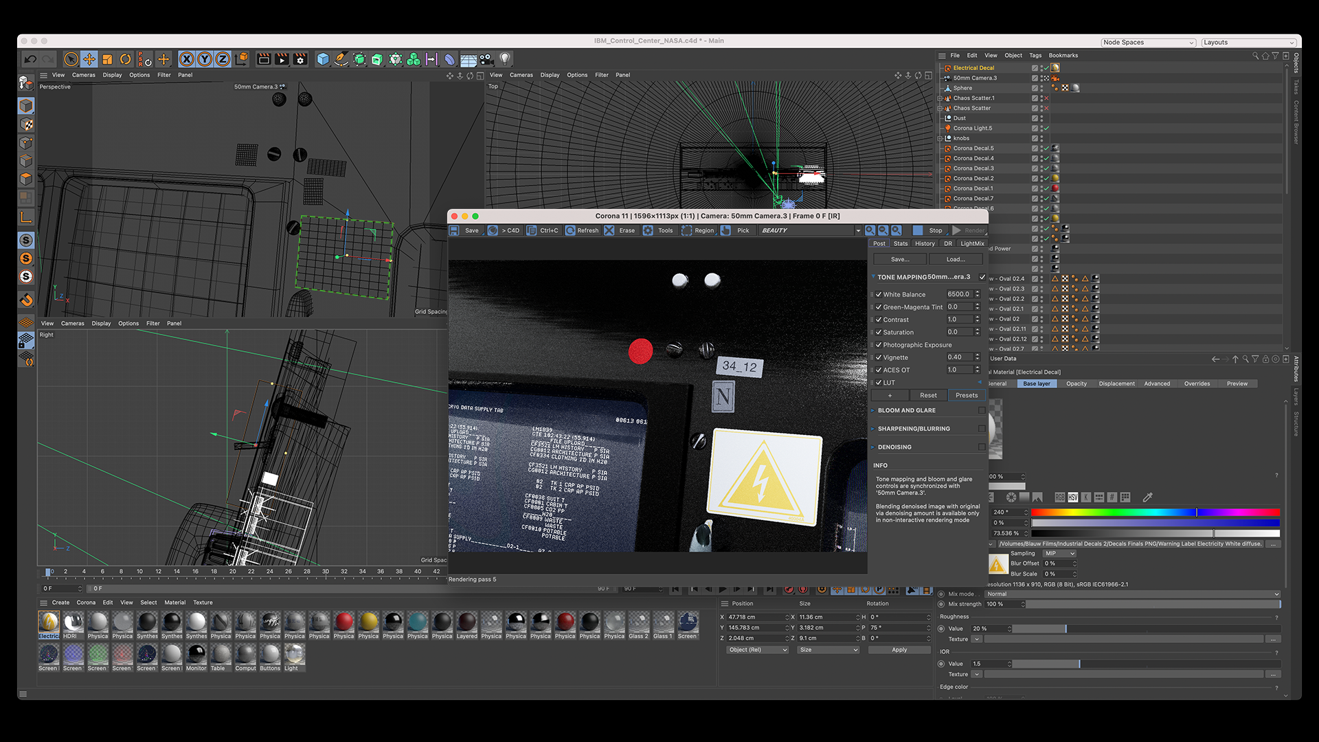This screenshot has height=742, width=1319.
Task: Click Refresh in the Corona VFB toolbar
Action: [582, 230]
